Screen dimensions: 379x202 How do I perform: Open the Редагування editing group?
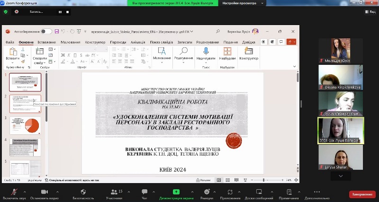(183, 55)
